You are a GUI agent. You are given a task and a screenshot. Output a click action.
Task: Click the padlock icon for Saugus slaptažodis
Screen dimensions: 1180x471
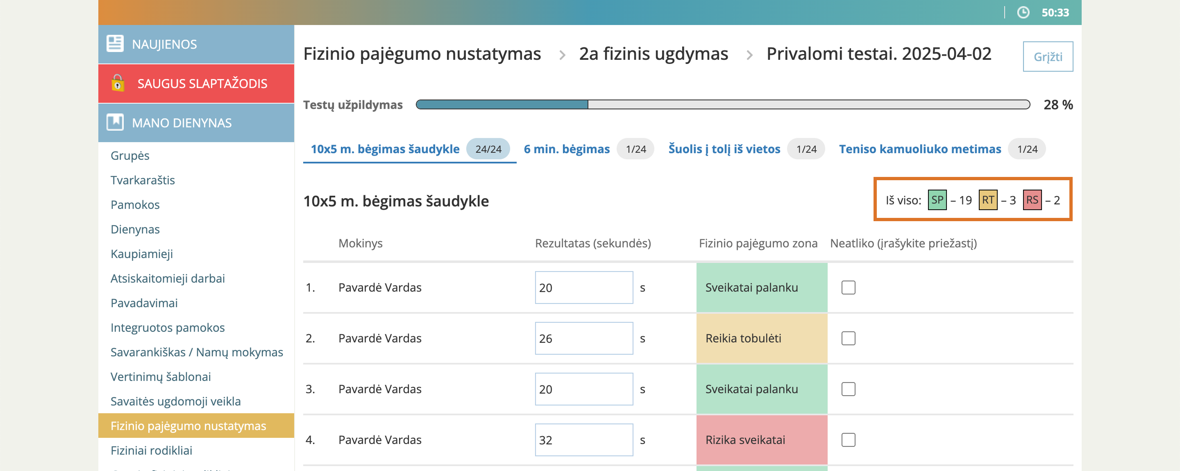point(118,83)
